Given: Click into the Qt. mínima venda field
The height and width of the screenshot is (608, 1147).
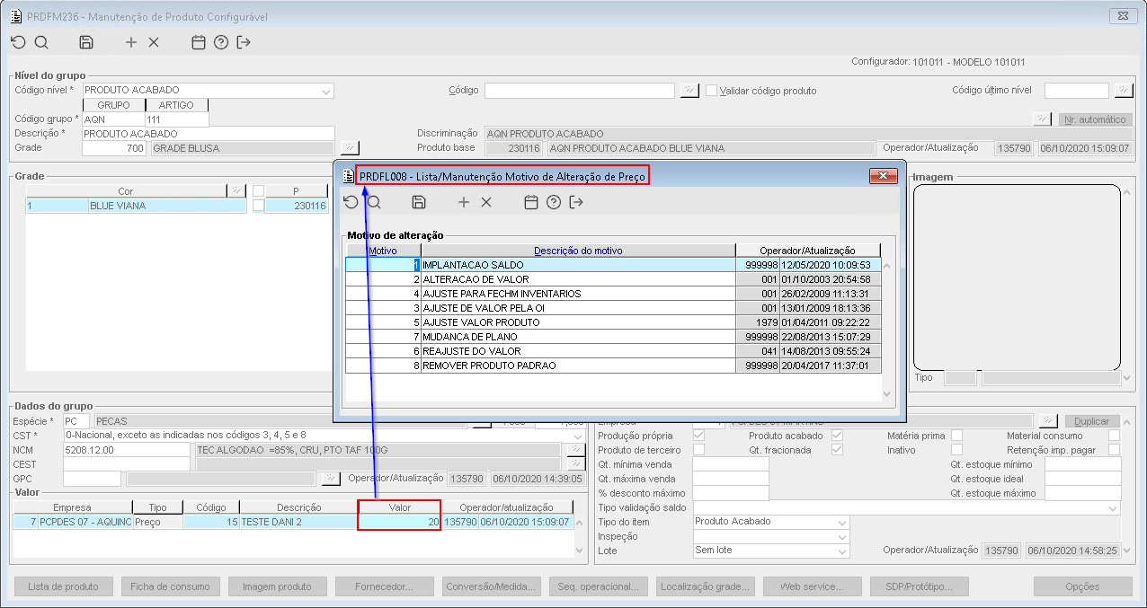Looking at the screenshot, I should click(x=731, y=464).
